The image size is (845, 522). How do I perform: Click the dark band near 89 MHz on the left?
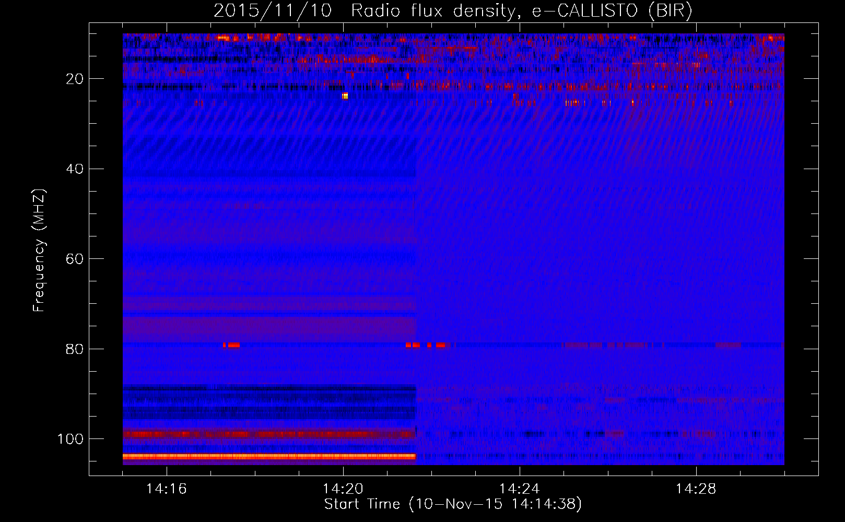269,388
